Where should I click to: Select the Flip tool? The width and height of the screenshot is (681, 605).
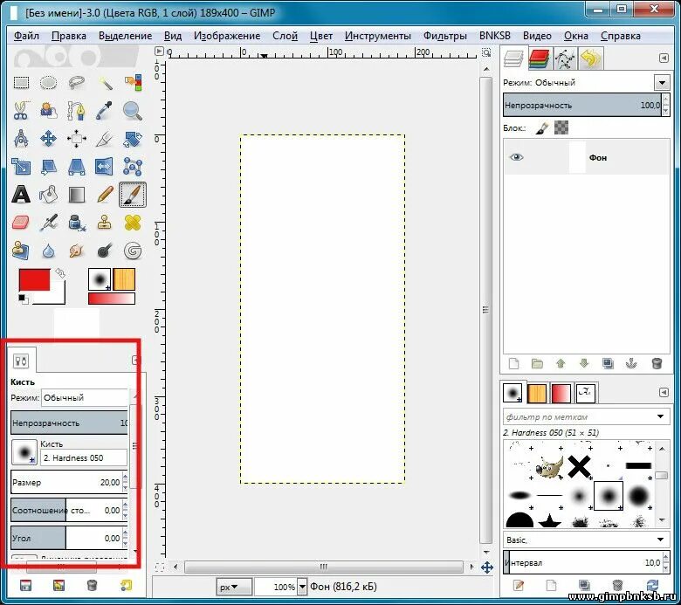(x=105, y=167)
